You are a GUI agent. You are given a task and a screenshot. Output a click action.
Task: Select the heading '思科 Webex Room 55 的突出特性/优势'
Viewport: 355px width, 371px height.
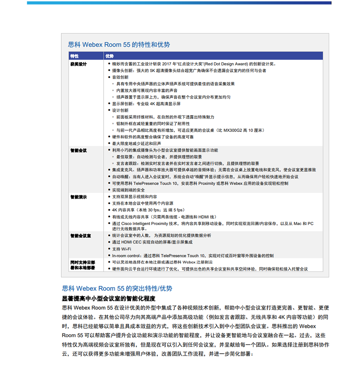[117, 288]
